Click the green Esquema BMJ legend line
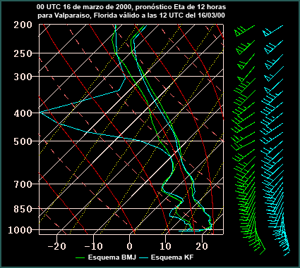This screenshot has width=300, height=268. (x=80, y=257)
